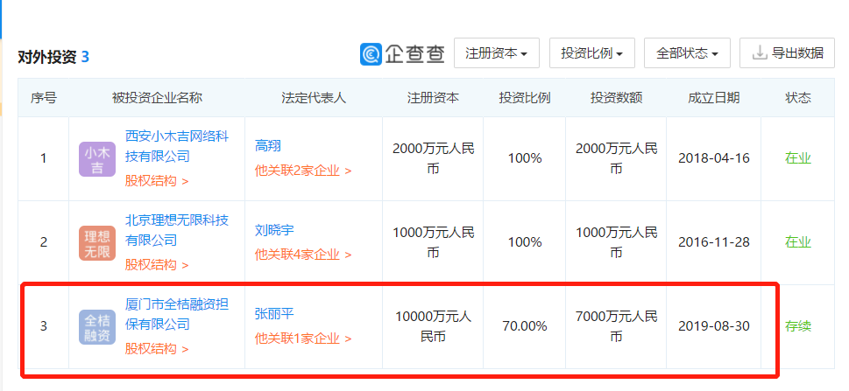Screen dimensions: 849x391
Task: Click the 被投资企业名称 column header
Action: [157, 98]
